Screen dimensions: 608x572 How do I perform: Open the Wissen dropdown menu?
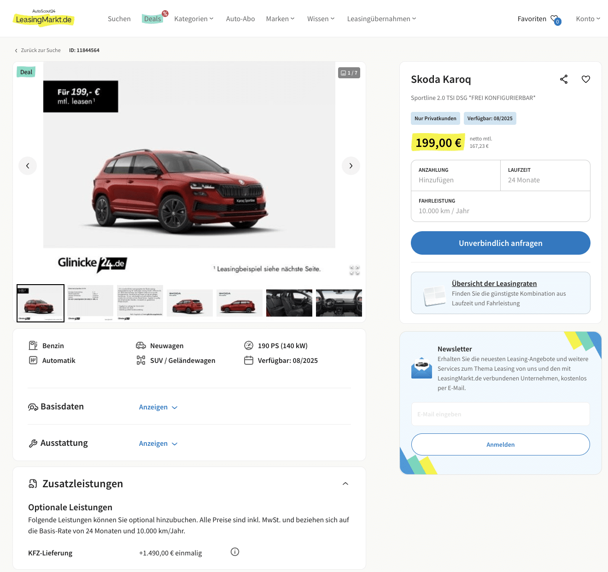pos(321,19)
